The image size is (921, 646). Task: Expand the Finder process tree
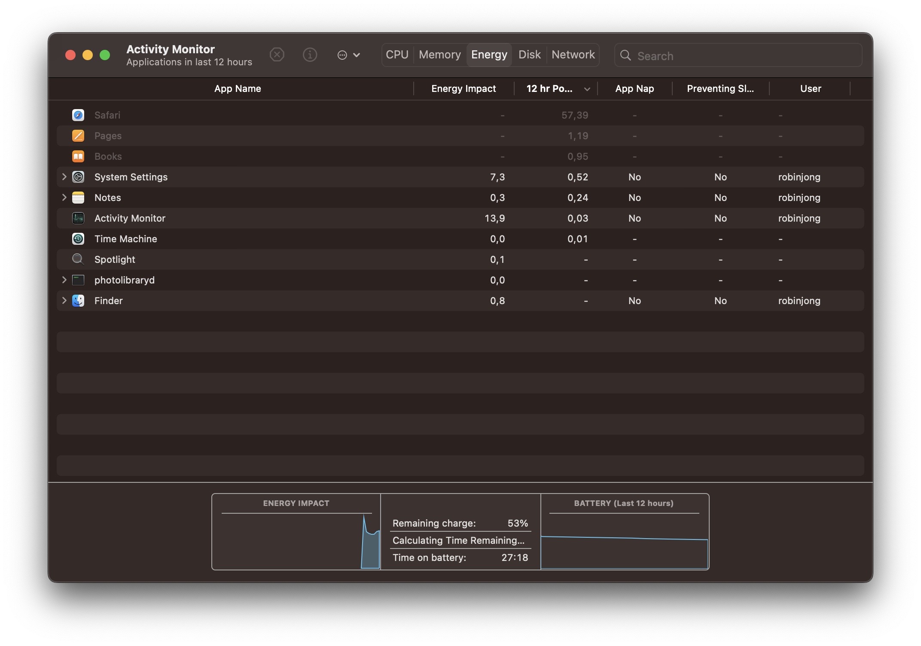pyautogui.click(x=64, y=301)
